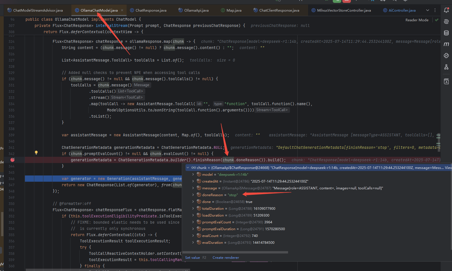Click the Stream<ToolCall> hint on line 335
Screen dimensions: 452x271
pyautogui.click(x=272, y=110)
